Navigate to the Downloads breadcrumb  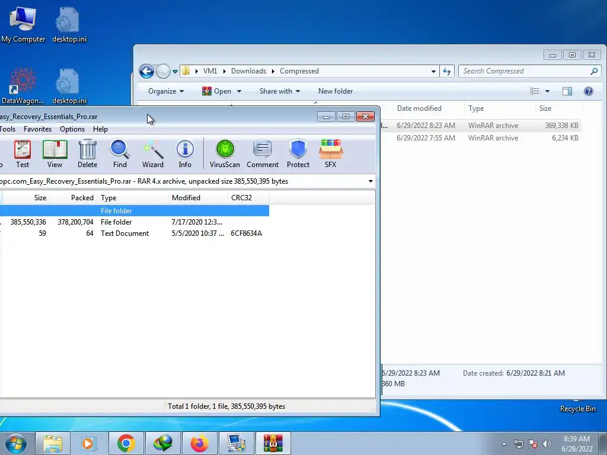248,71
